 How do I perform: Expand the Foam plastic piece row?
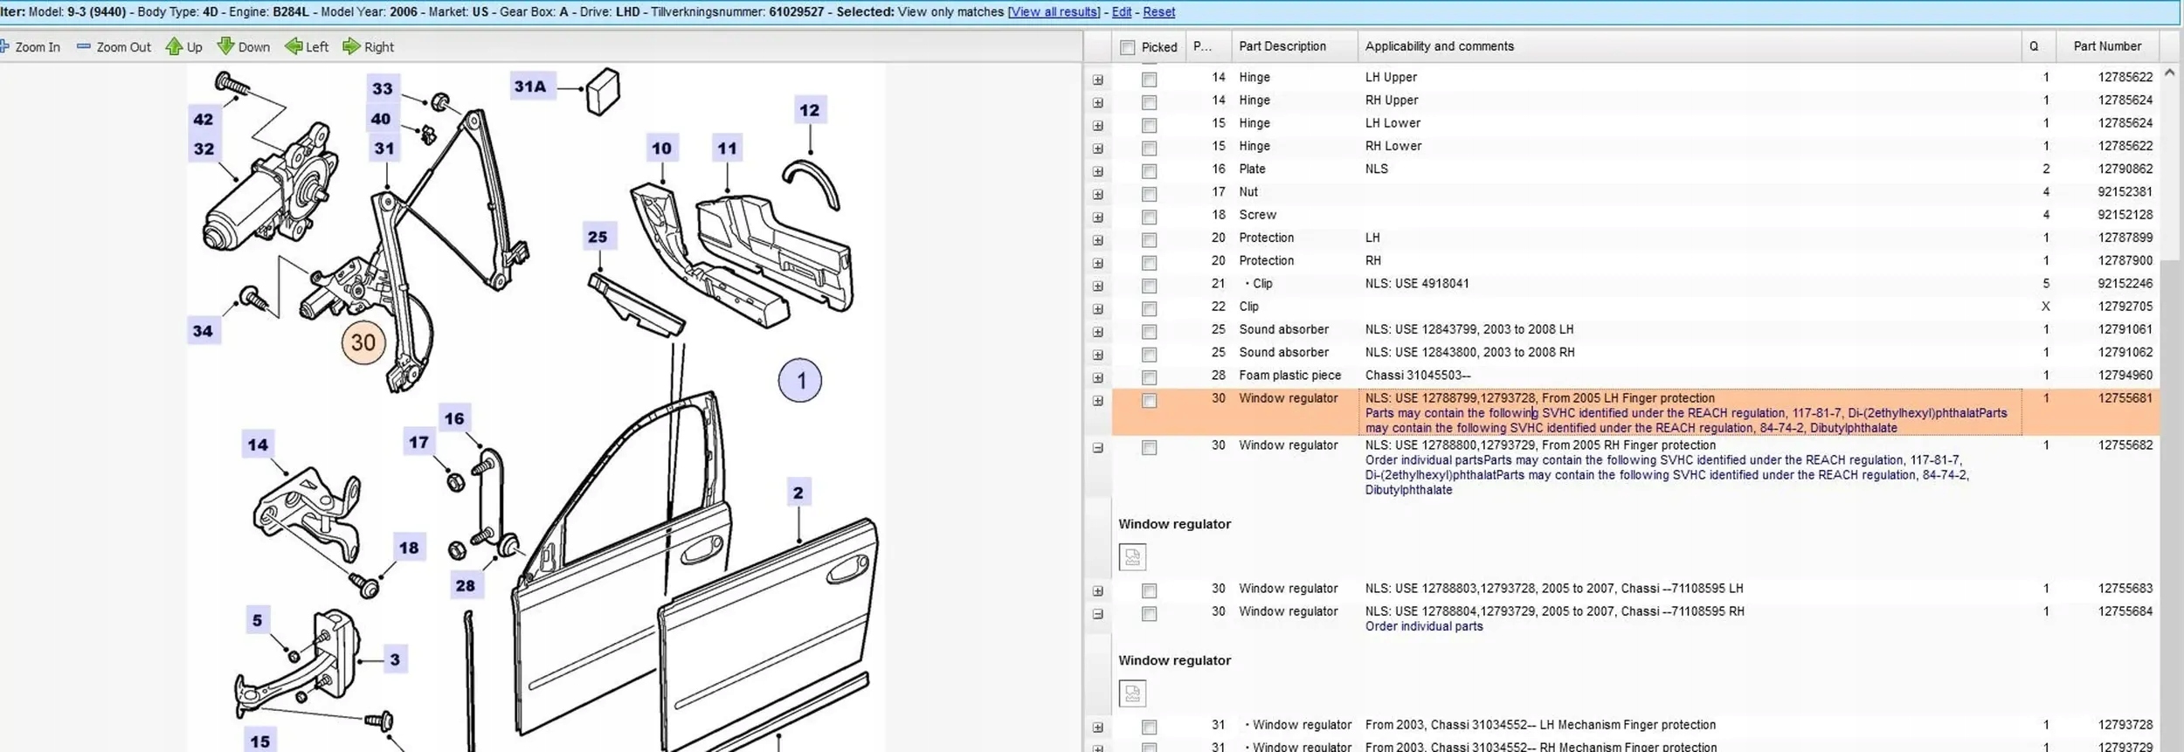[x=1097, y=378]
